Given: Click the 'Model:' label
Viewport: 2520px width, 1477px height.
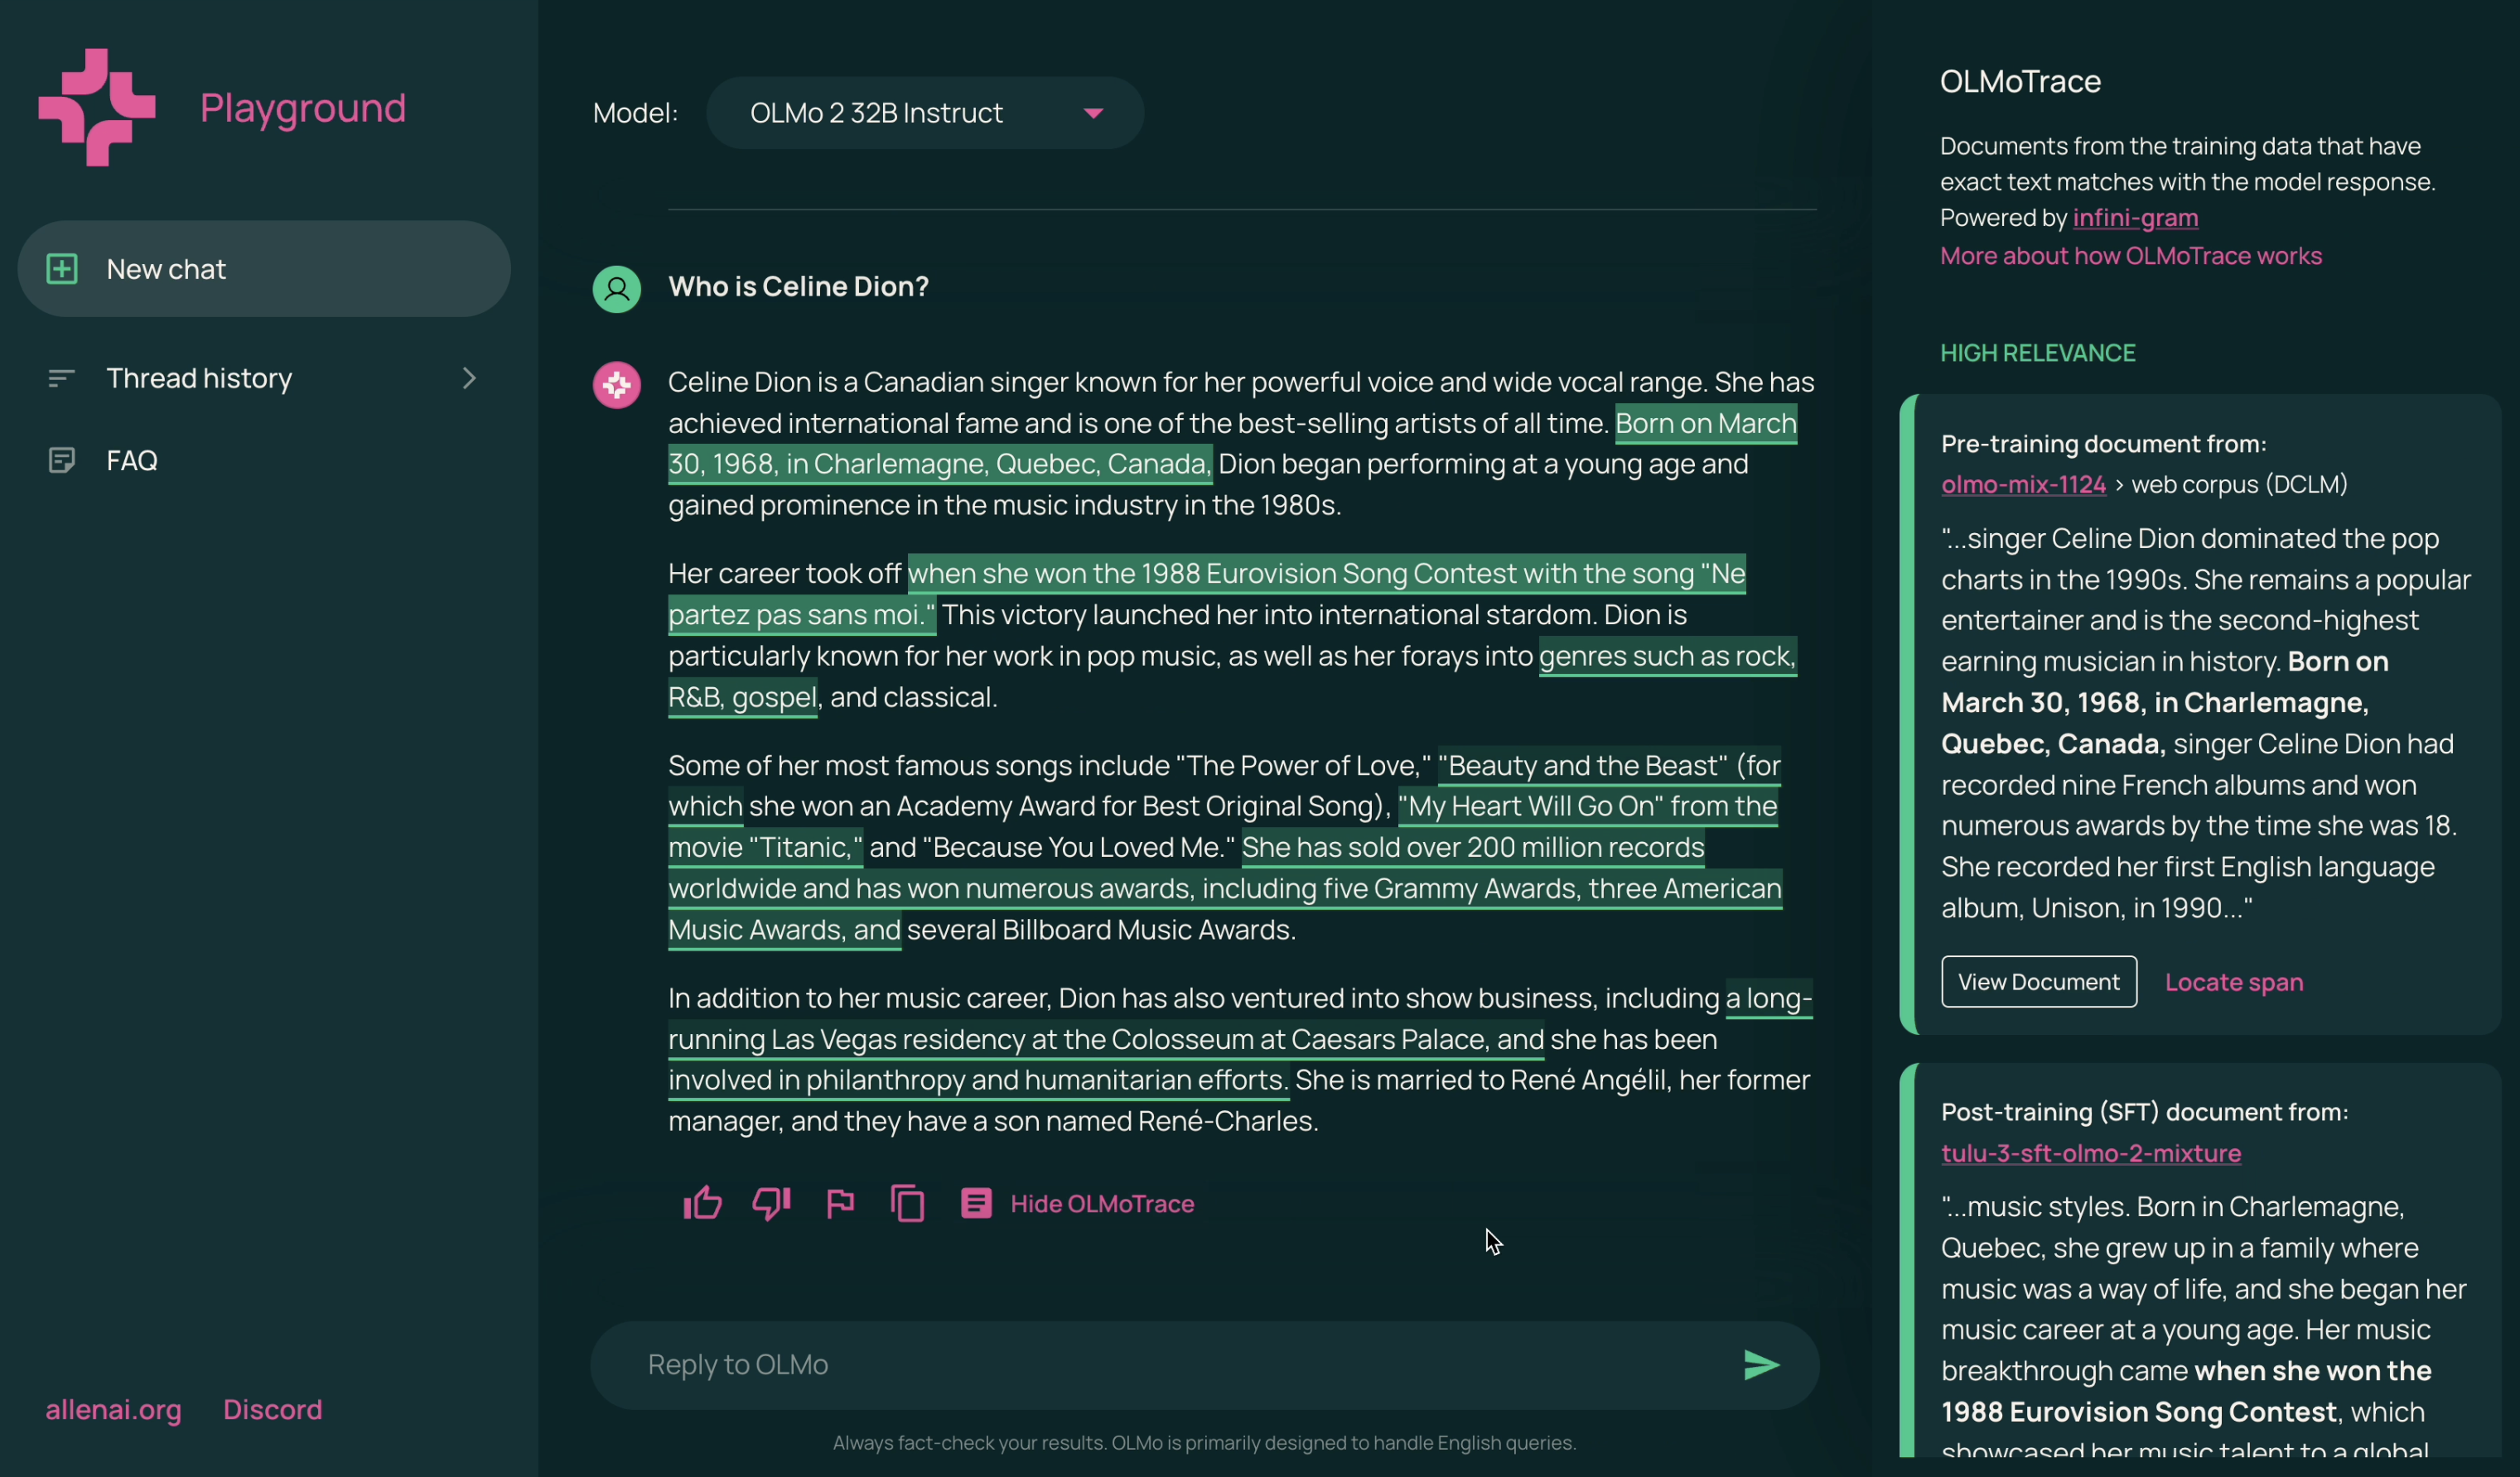Looking at the screenshot, I should click(635, 113).
